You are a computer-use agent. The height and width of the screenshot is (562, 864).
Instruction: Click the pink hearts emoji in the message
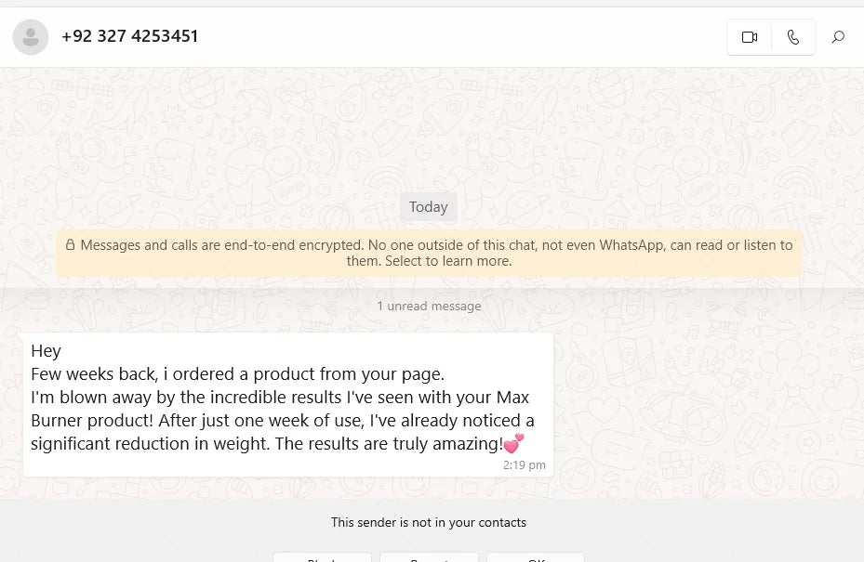click(513, 442)
